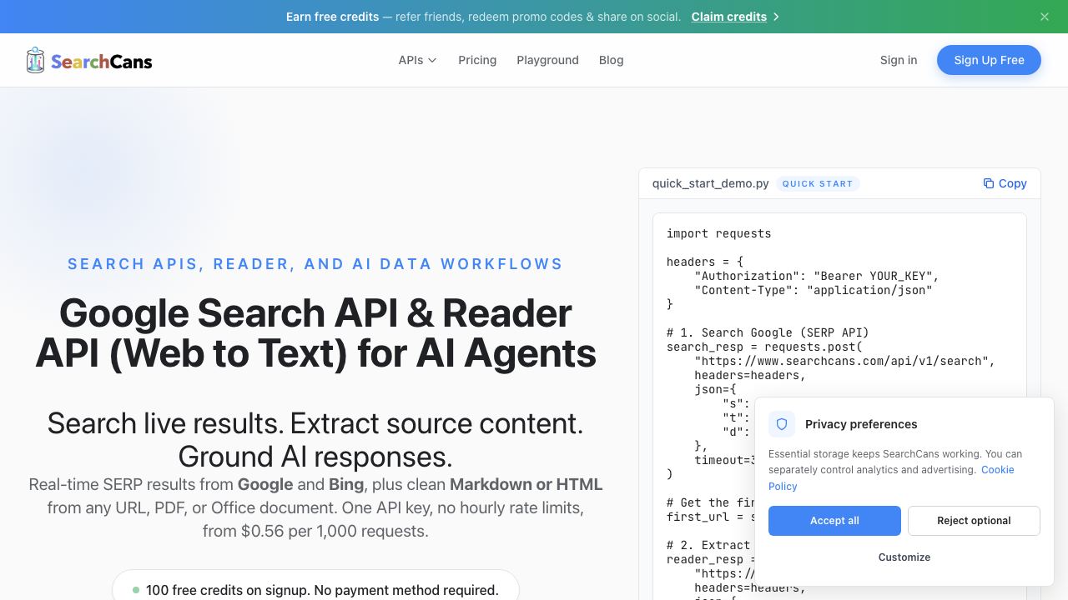Viewport: 1068px width, 600px height.
Task: Open Customize privacy options
Action: tap(904, 557)
